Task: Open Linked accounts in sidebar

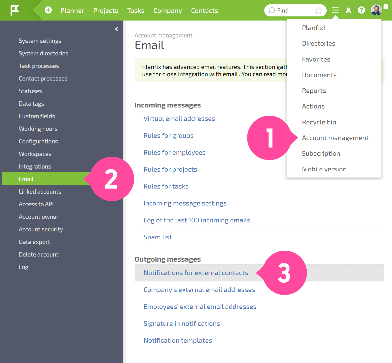Action: (40, 192)
